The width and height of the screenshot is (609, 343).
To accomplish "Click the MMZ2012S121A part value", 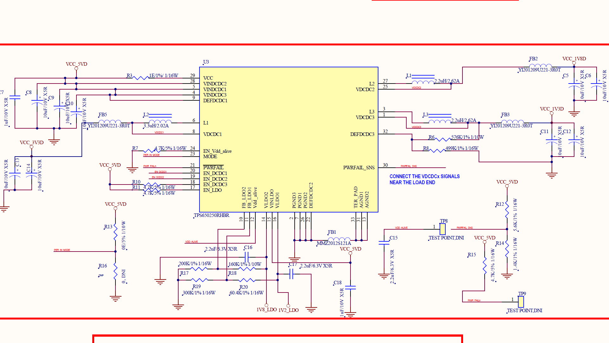I will (x=334, y=243).
